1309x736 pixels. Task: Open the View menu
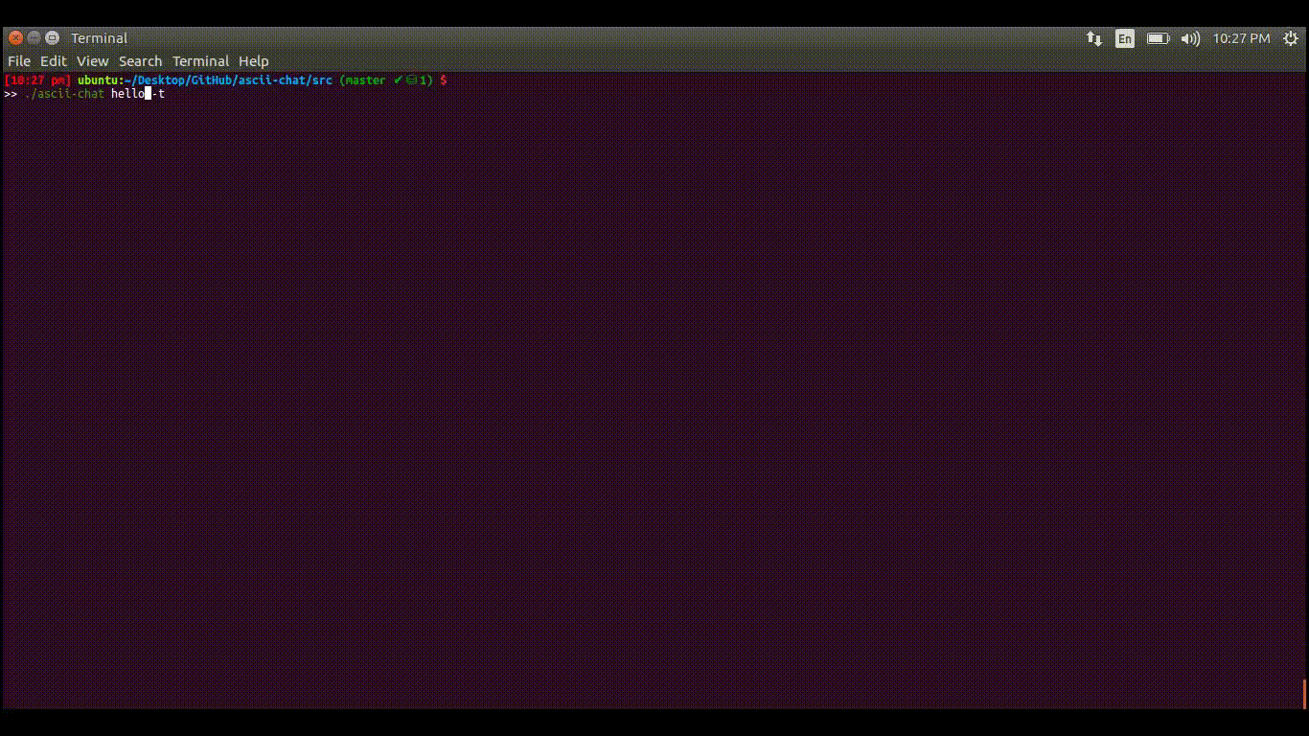click(93, 61)
